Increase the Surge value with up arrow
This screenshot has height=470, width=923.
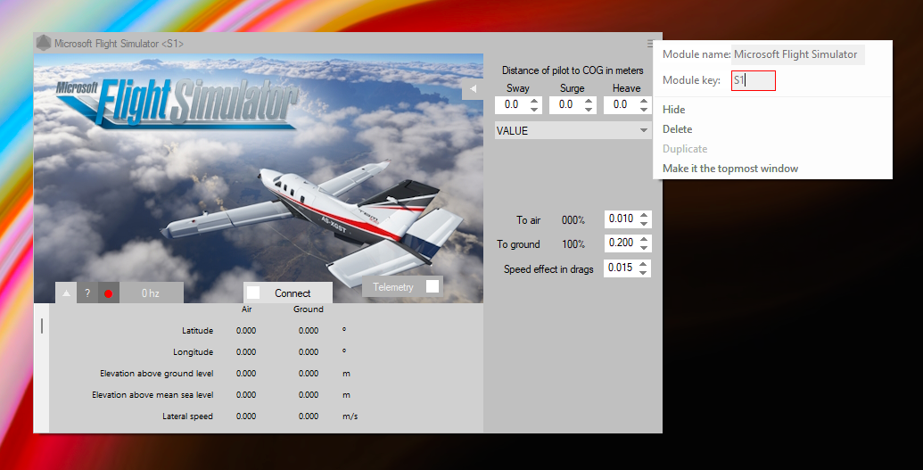pos(589,102)
